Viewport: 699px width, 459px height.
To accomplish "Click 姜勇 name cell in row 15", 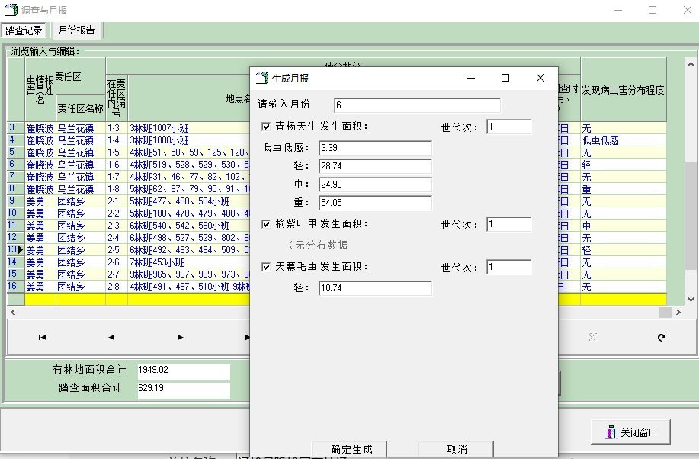I will pos(40,274).
